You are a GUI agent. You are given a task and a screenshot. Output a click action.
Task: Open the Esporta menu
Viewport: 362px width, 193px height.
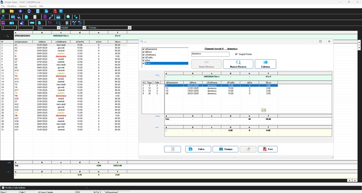[33, 6]
